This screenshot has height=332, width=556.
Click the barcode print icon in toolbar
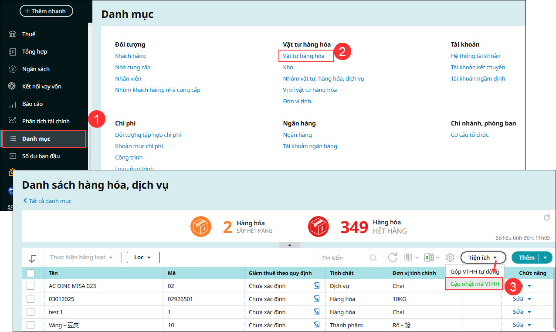408,257
